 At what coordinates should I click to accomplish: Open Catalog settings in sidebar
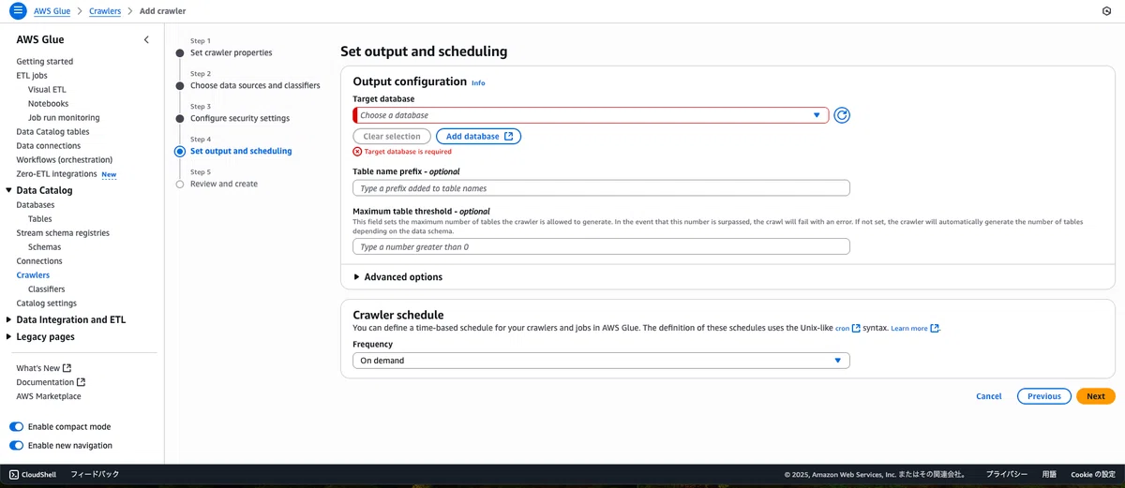[x=47, y=303]
